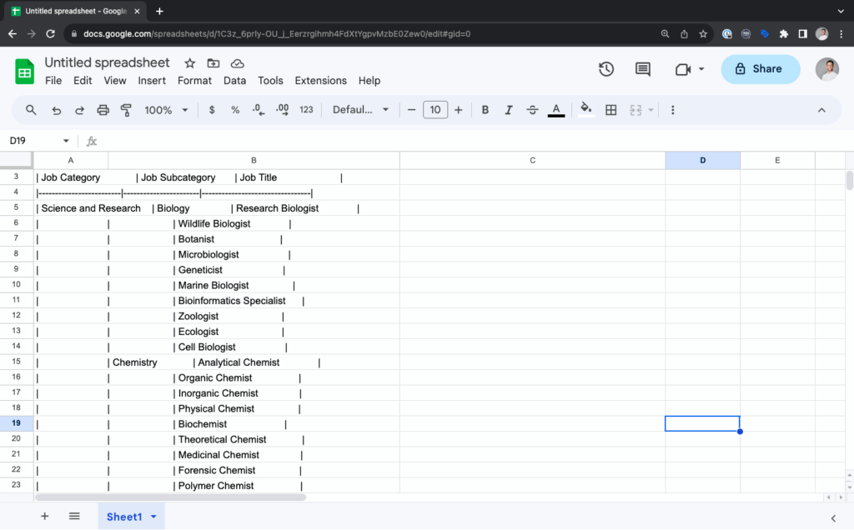Image resolution: width=854 pixels, height=530 pixels.
Task: Click the Undo arrow icon
Action: click(57, 110)
